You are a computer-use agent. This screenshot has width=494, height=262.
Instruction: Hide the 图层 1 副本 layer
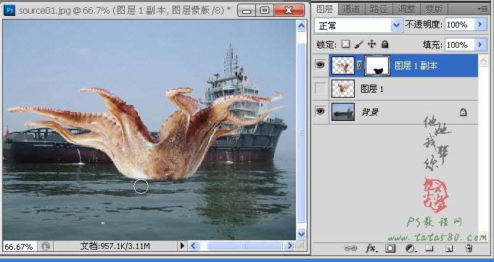tap(321, 65)
